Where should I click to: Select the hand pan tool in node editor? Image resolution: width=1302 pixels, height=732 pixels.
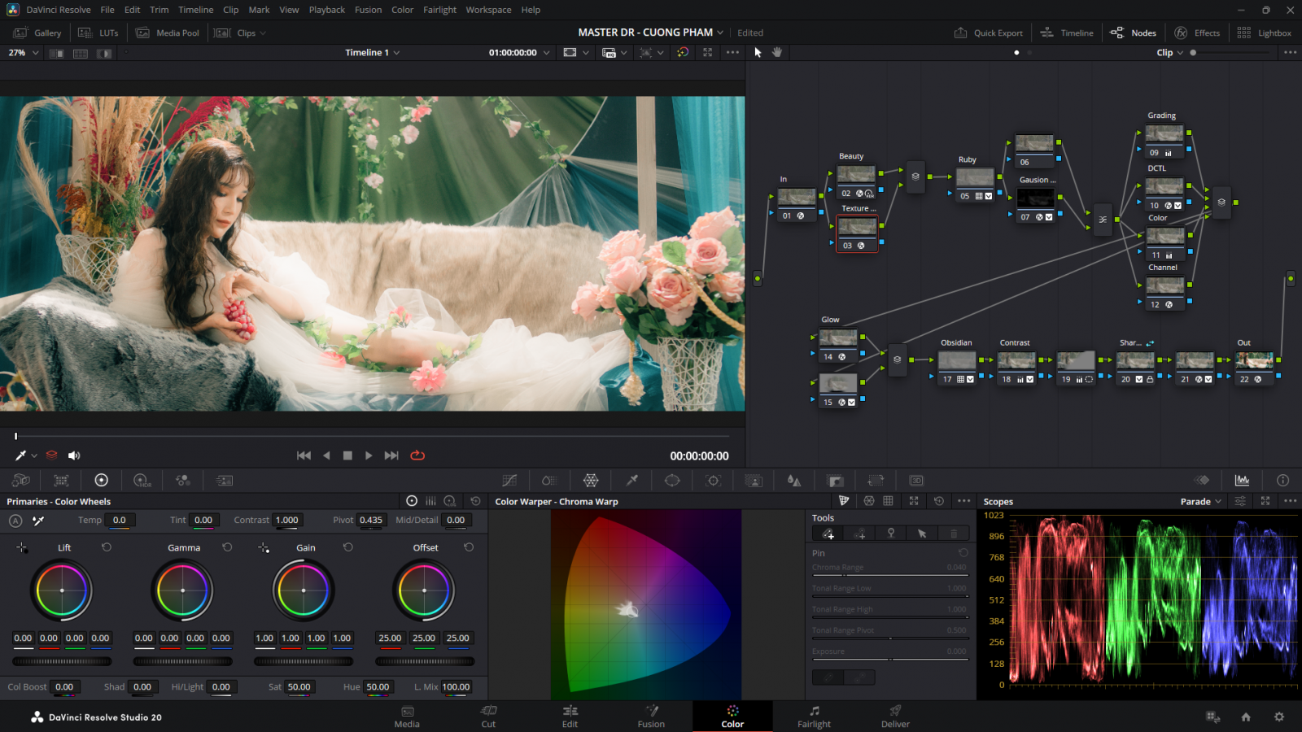point(777,52)
